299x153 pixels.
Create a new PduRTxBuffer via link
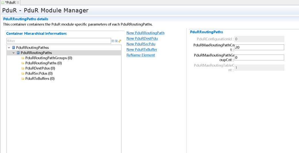(x=142, y=50)
